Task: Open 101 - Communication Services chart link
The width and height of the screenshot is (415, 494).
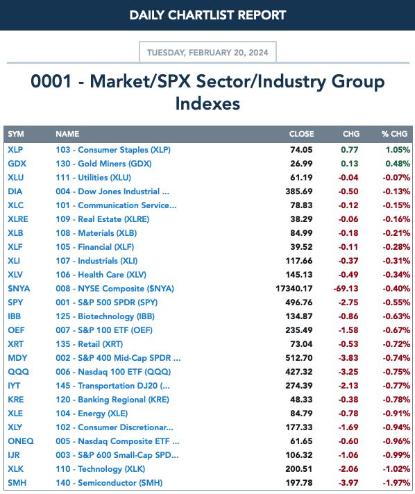Action: 116,205
